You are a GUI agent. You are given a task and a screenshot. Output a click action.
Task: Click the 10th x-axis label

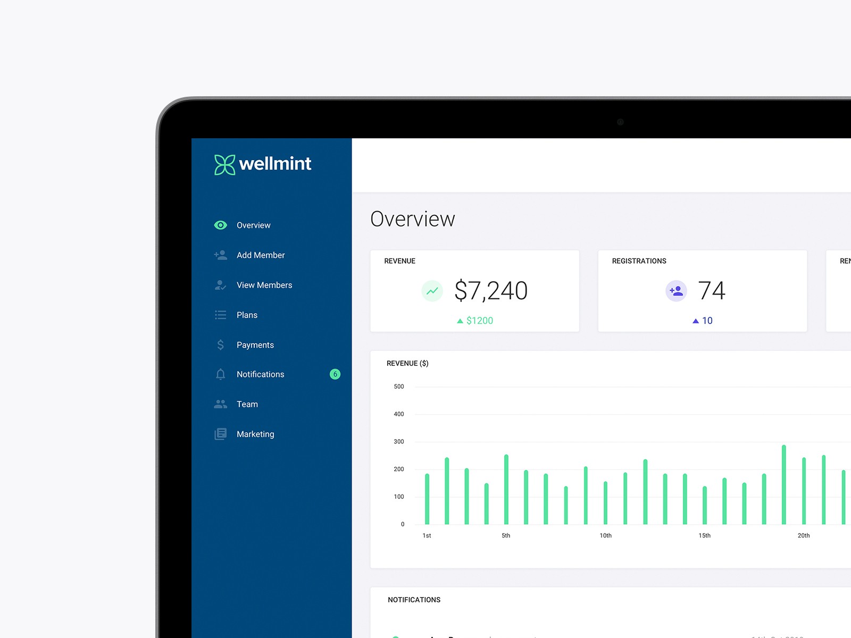pos(606,536)
